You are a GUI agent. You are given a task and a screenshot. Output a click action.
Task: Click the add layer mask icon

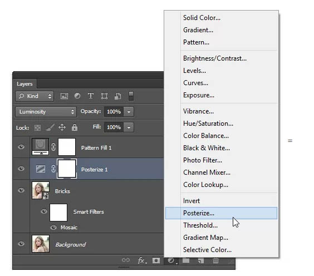[156, 260]
